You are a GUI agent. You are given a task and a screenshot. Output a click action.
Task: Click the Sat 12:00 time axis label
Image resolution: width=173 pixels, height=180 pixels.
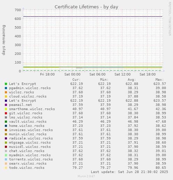[x=123, y=74]
